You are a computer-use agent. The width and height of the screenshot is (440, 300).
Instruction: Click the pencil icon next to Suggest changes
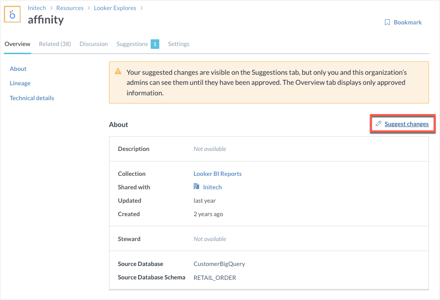pyautogui.click(x=378, y=124)
